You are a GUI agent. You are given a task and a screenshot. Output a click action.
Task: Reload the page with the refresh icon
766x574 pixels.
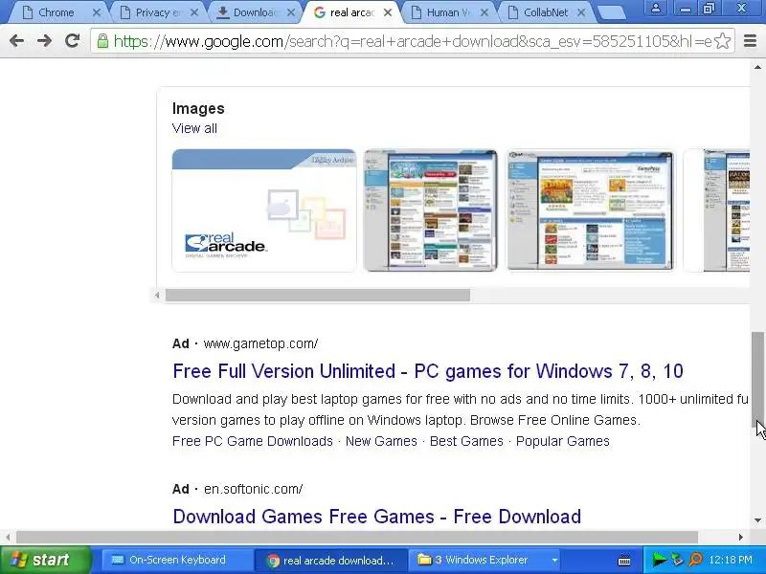(x=73, y=41)
